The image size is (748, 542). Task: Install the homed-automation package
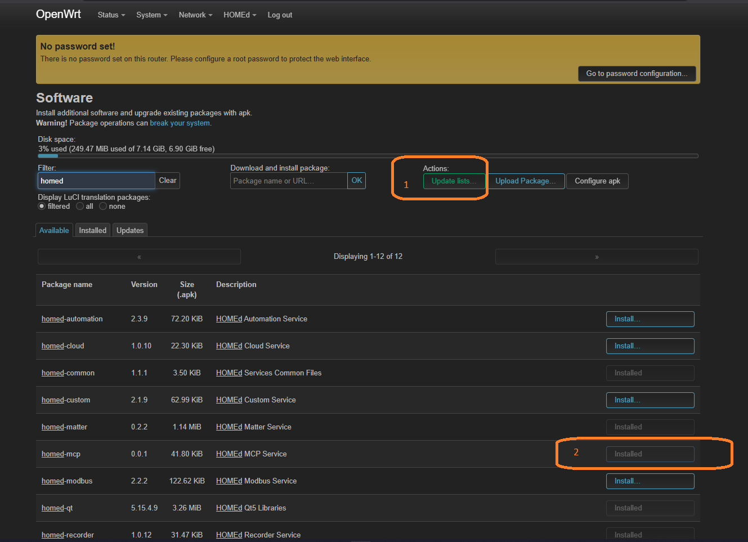(650, 319)
